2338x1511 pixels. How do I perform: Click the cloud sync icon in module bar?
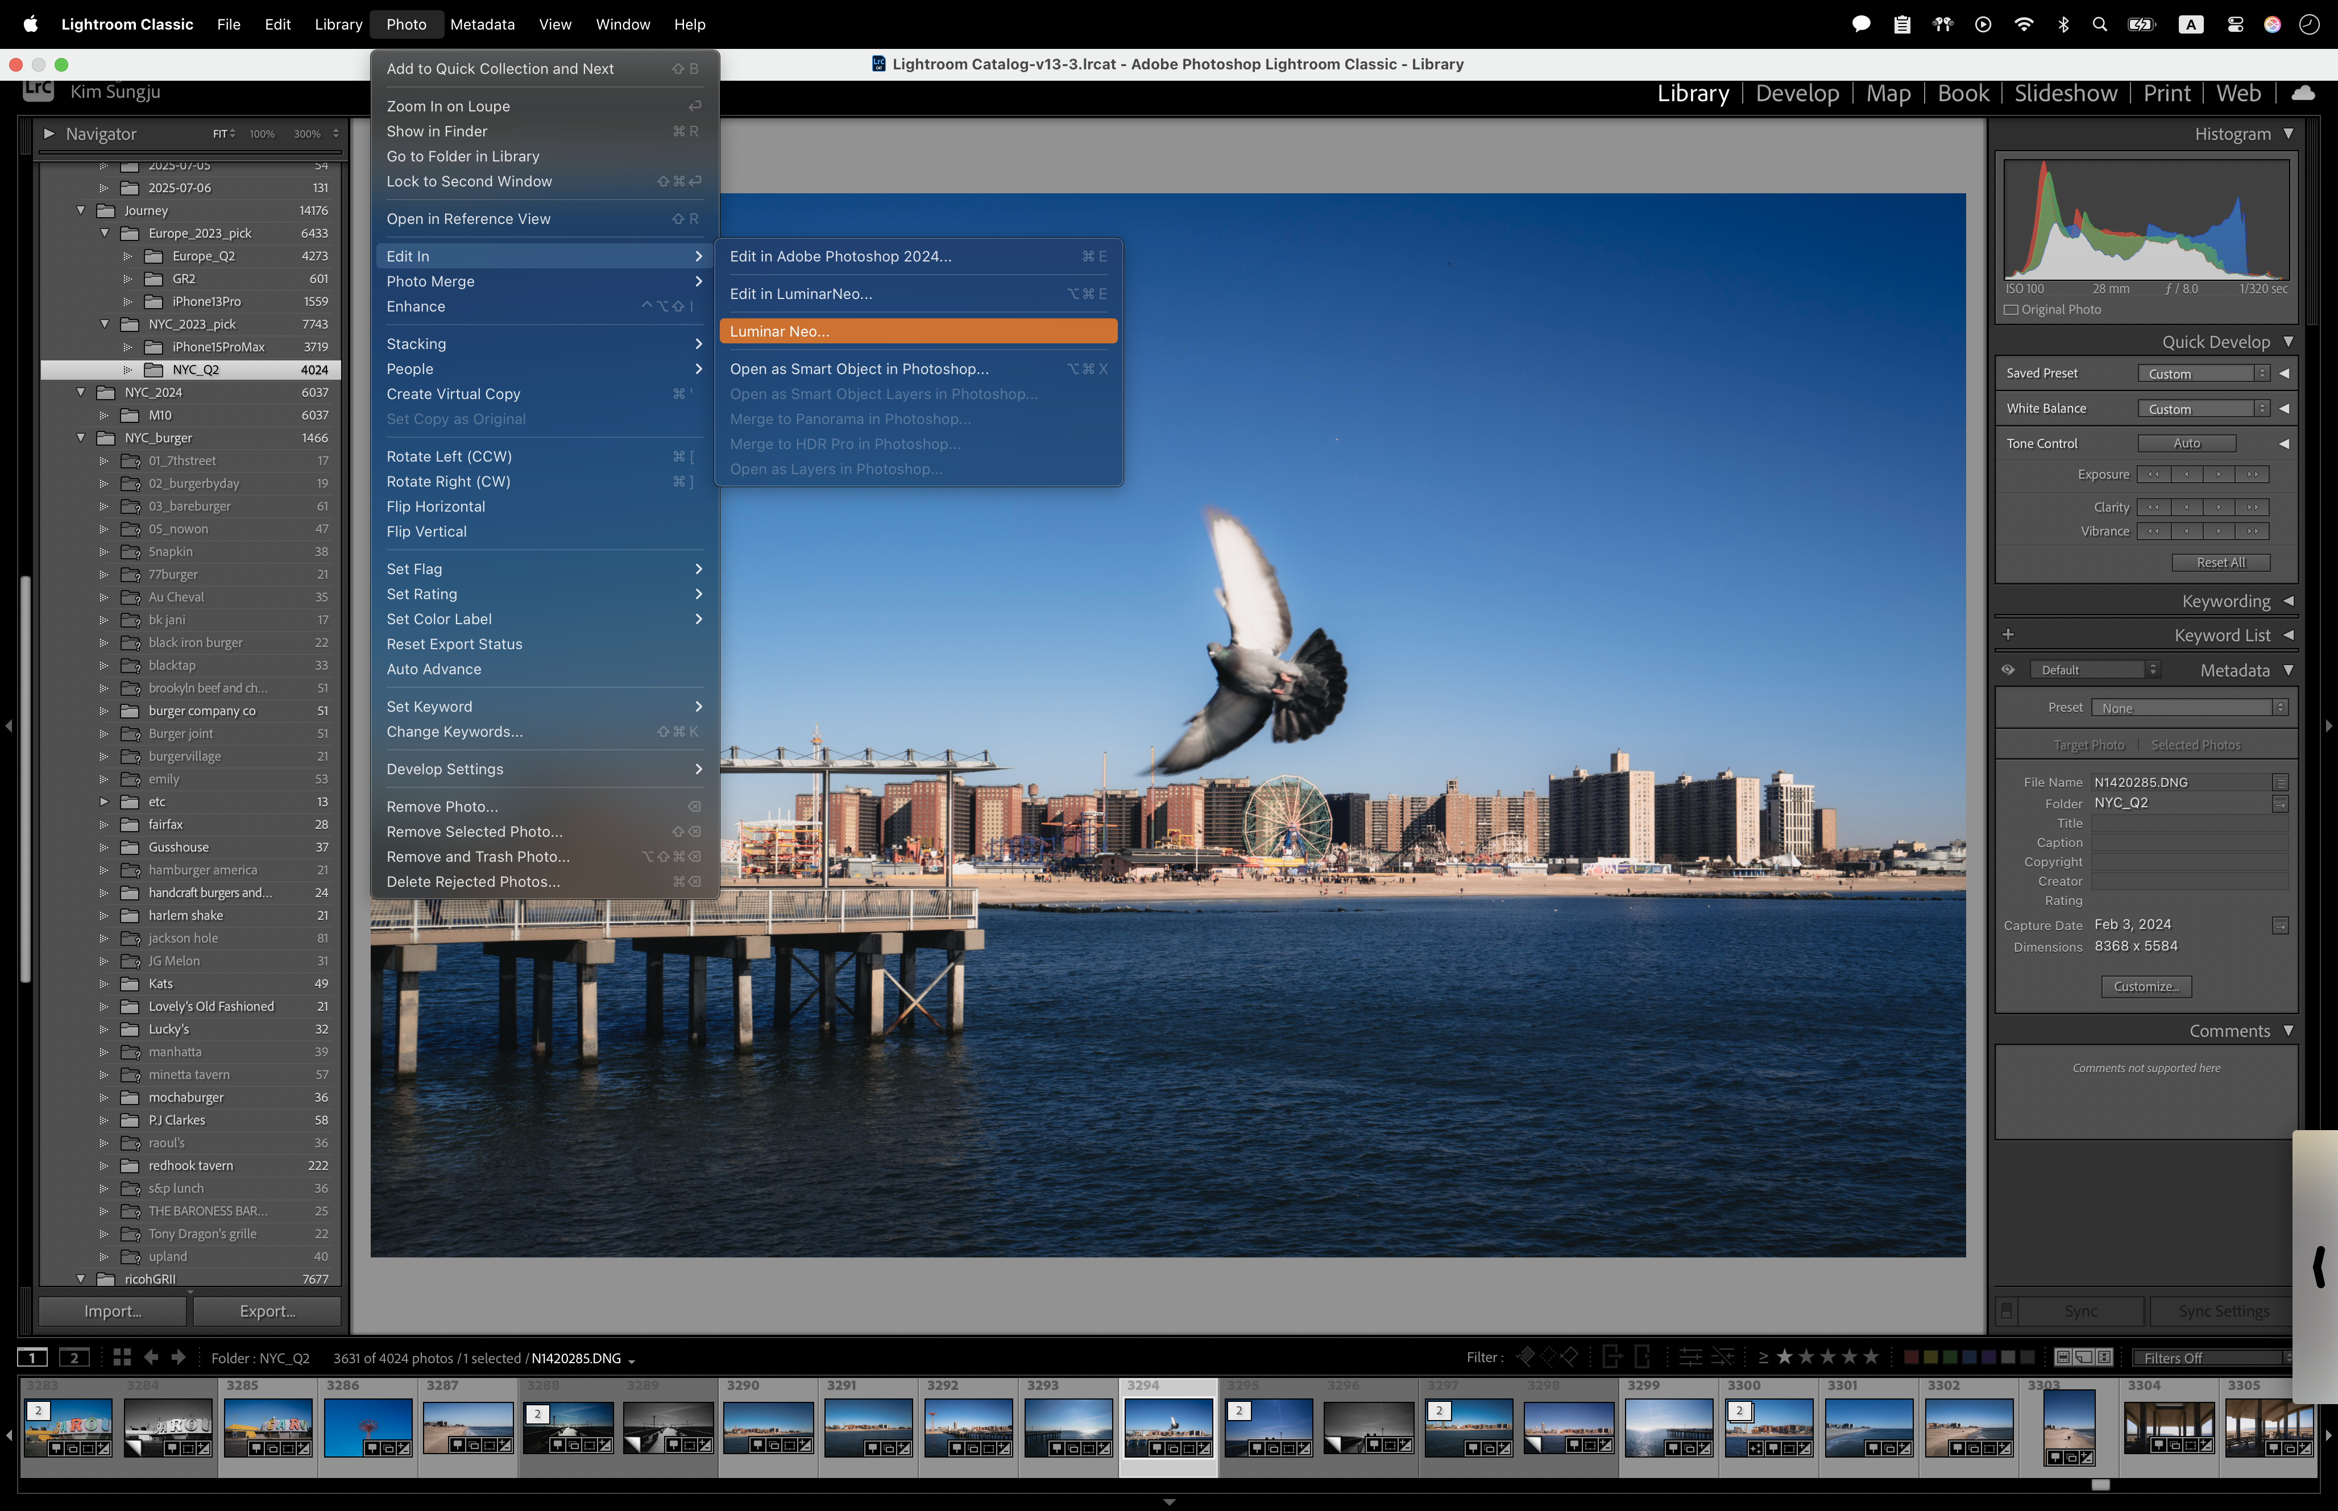pyautogui.click(x=2303, y=93)
